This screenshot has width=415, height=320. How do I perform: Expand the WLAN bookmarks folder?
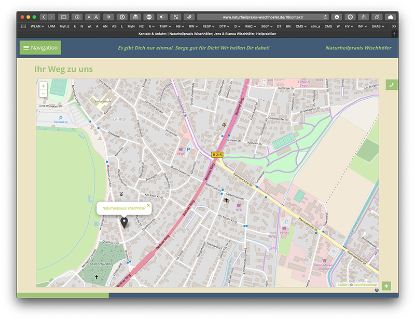pyautogui.click(x=36, y=26)
